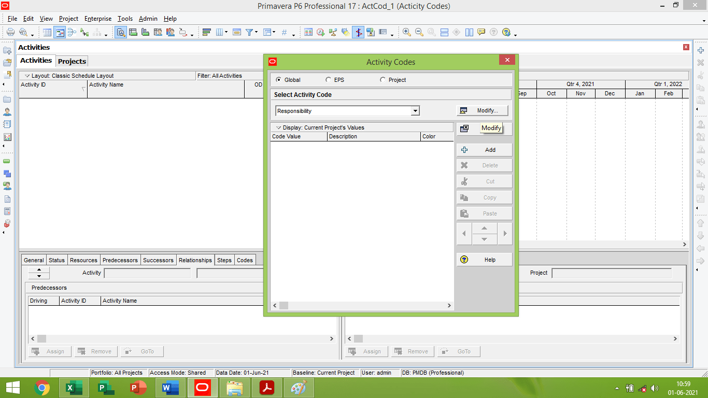Open dropdown arrow beside Columns icon
The height and width of the screenshot is (398, 708).
226,32
